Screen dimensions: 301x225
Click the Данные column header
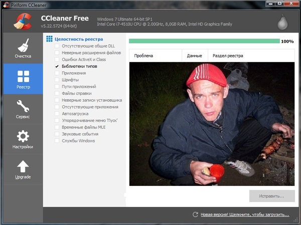194,56
